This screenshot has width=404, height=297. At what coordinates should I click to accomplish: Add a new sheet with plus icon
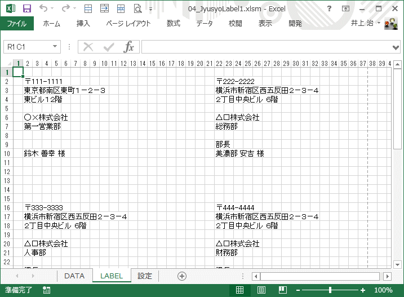[182, 276]
